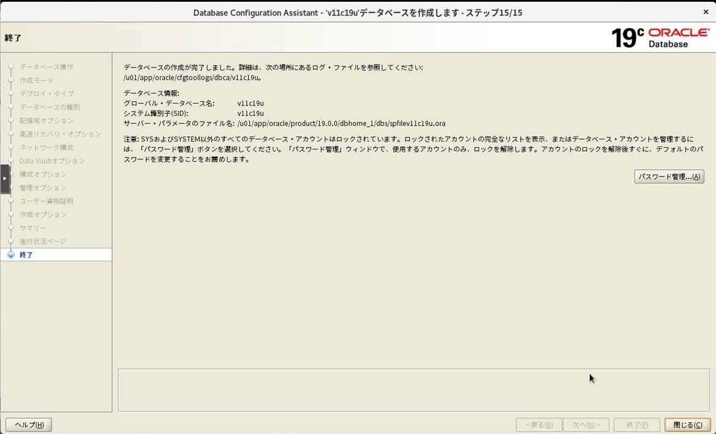Viewport: 716px width, 434px height.
Task: Select the 管理オプション step
Action: tap(43, 188)
